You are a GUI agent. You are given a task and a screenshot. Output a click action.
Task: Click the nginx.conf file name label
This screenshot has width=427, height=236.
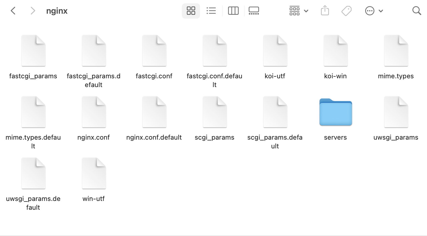pos(94,137)
